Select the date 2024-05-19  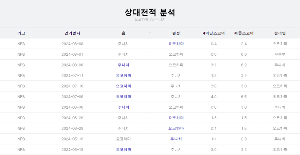72,139
